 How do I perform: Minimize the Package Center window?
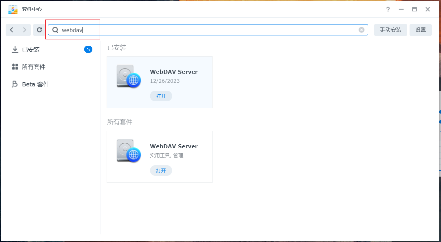pyautogui.click(x=401, y=9)
